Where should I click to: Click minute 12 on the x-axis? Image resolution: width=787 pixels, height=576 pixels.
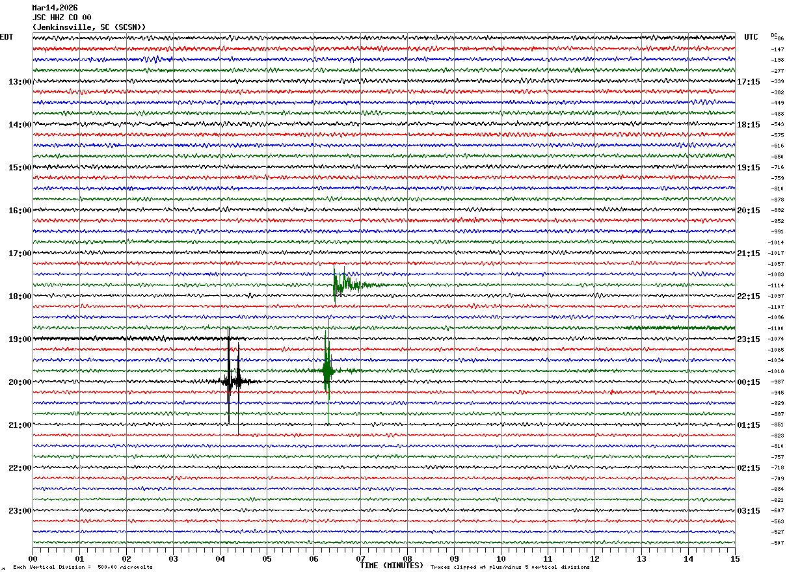594,558
